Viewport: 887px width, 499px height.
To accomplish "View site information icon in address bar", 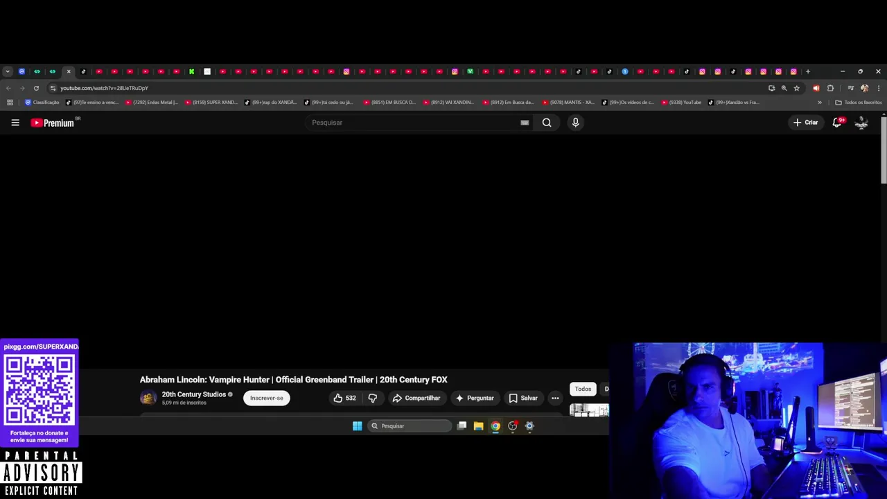I will click(x=53, y=88).
